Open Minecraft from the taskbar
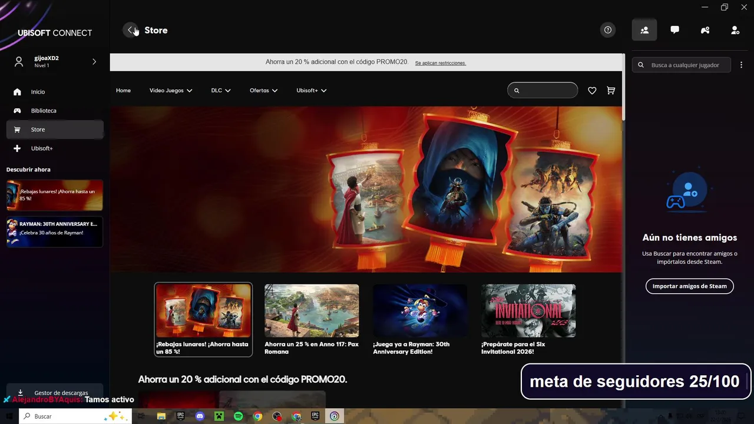The height and width of the screenshot is (424, 754). (x=219, y=416)
